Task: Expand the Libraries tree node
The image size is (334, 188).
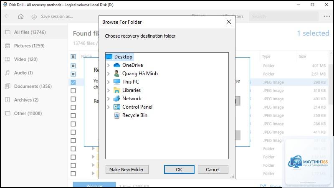Action: (109, 90)
